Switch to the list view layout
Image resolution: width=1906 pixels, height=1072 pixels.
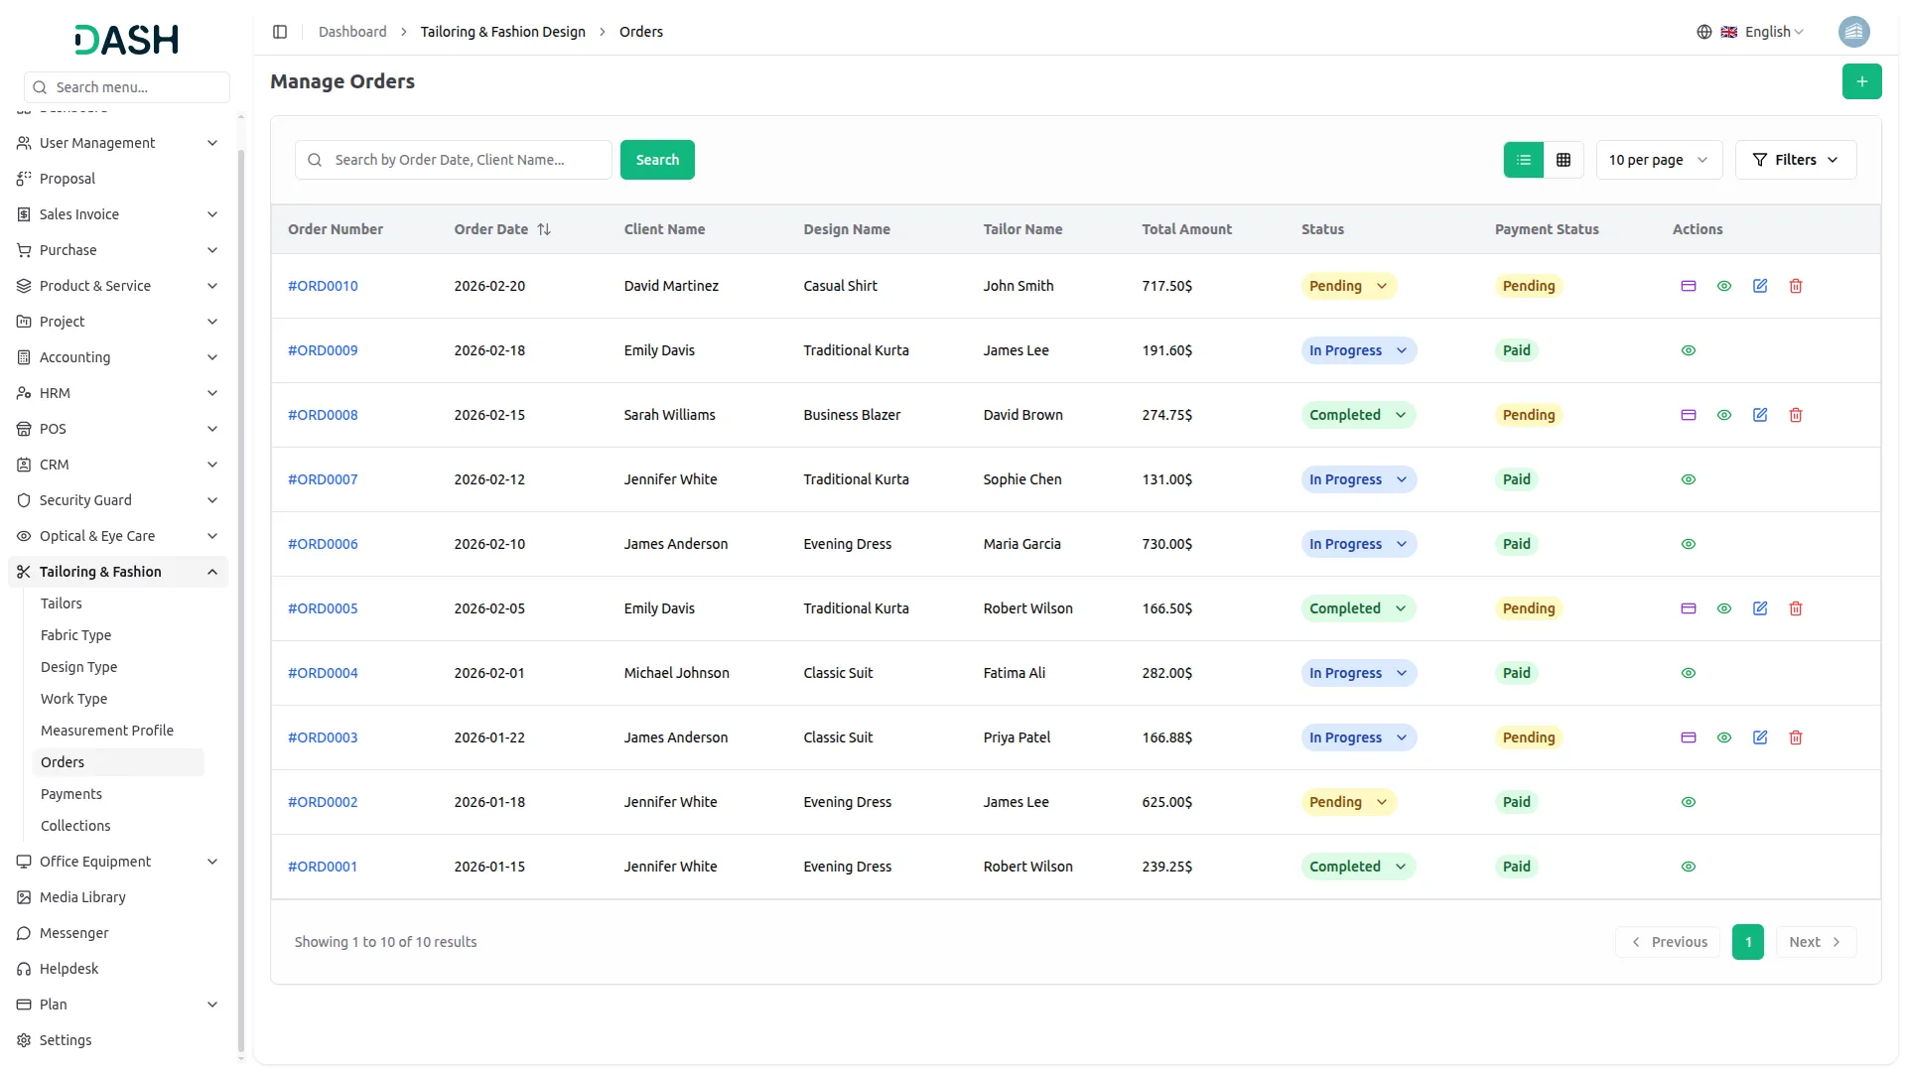[x=1523, y=160]
